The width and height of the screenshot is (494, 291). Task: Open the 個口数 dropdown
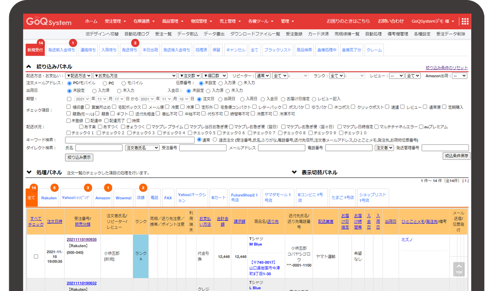[x=215, y=76]
